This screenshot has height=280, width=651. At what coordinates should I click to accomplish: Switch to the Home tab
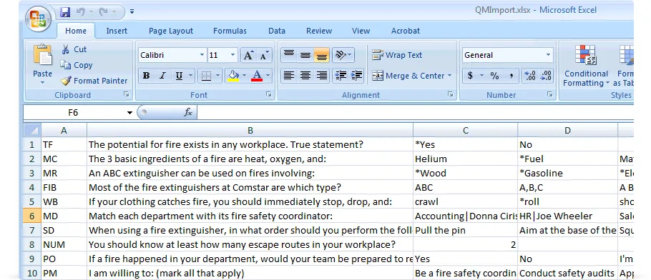(76, 31)
